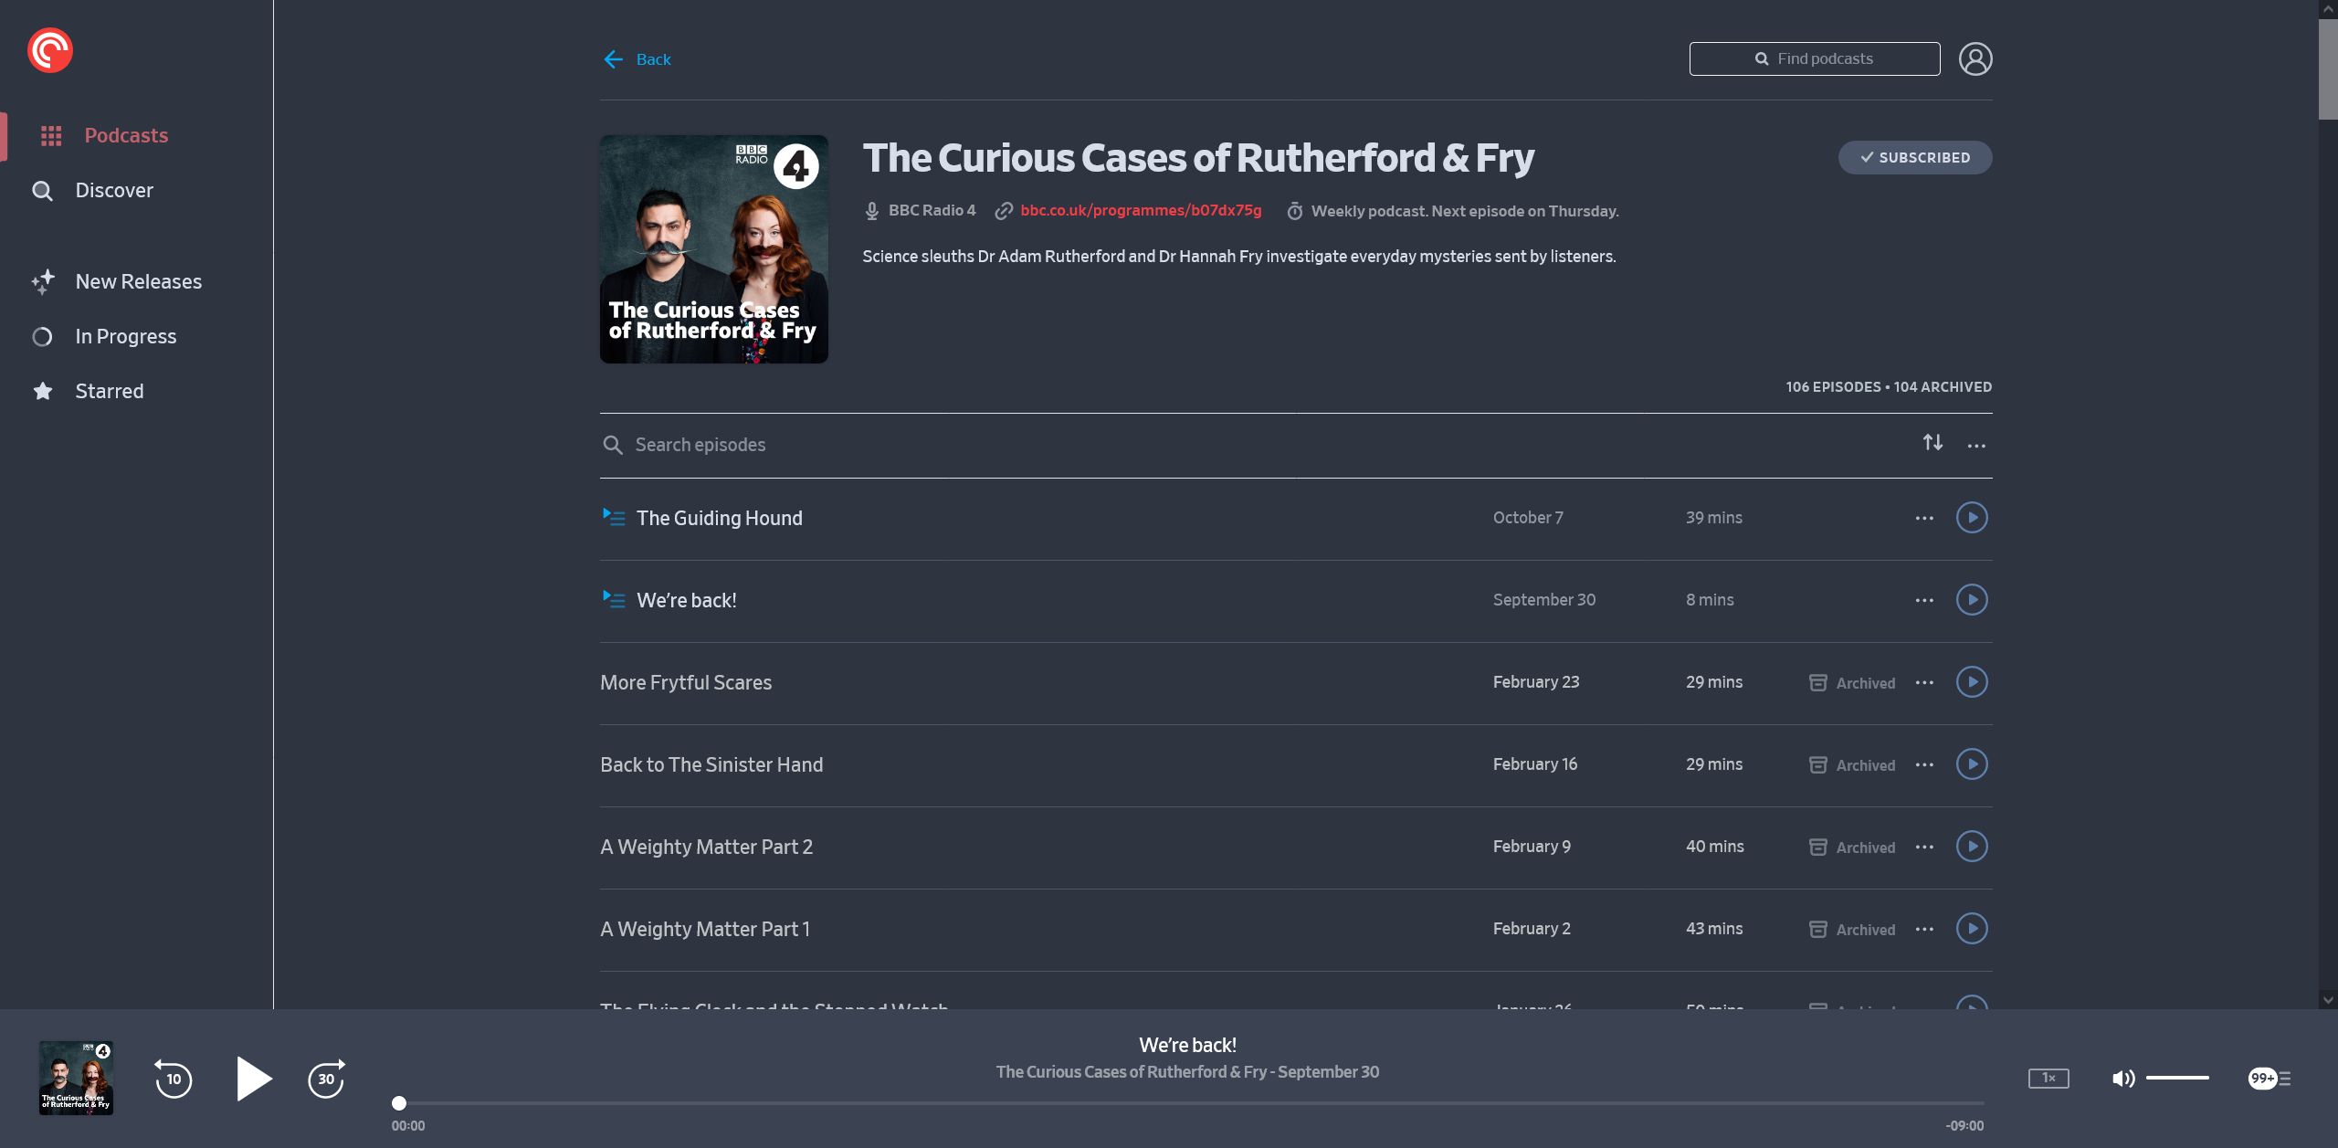
Task: Open the Podcasts section in sidebar
Action: pyautogui.click(x=125, y=136)
